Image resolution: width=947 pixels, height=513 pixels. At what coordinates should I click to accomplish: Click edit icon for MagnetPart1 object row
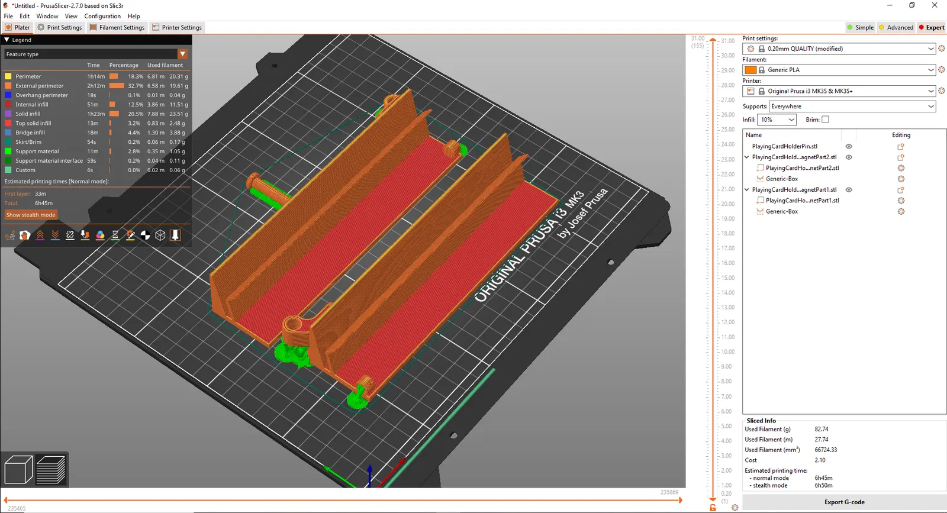click(901, 190)
